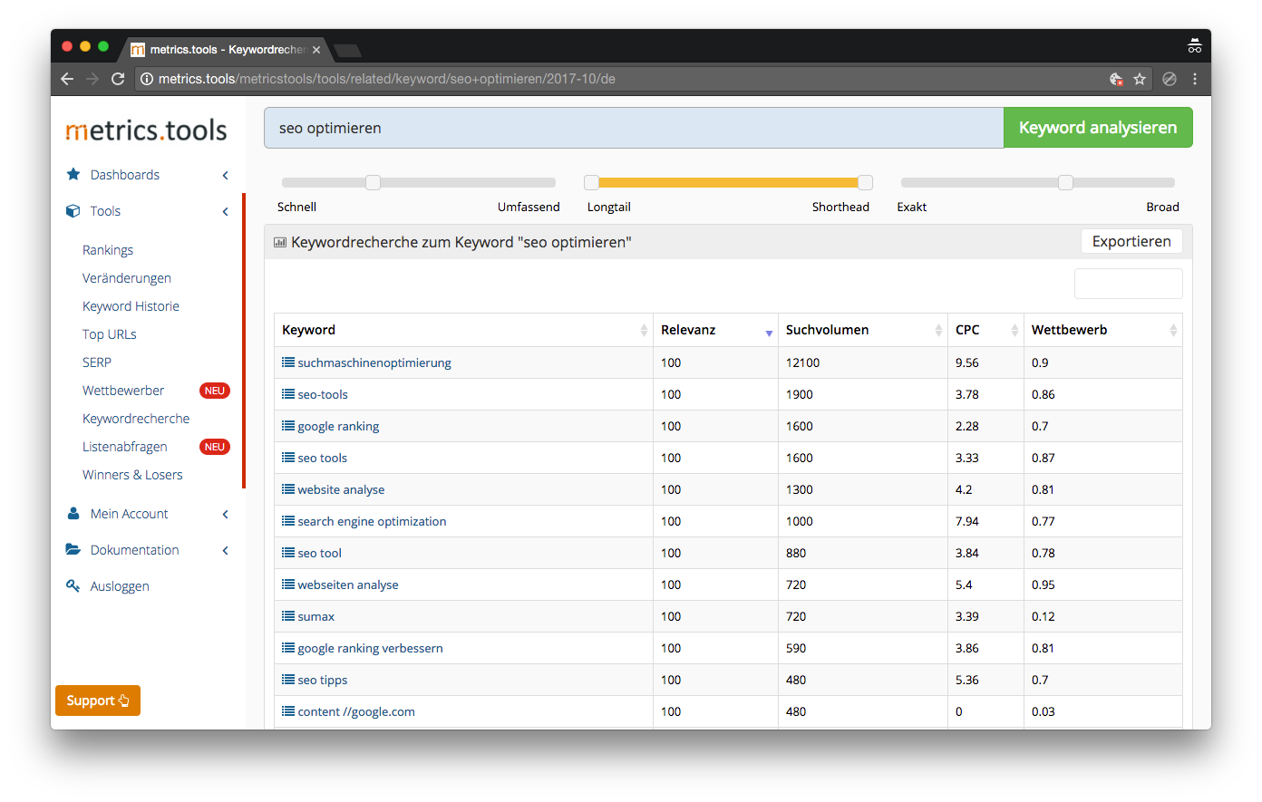Viewport: 1262px width, 802px height.
Task: Click the Tools cube icon in sidebar
Action: point(73,211)
